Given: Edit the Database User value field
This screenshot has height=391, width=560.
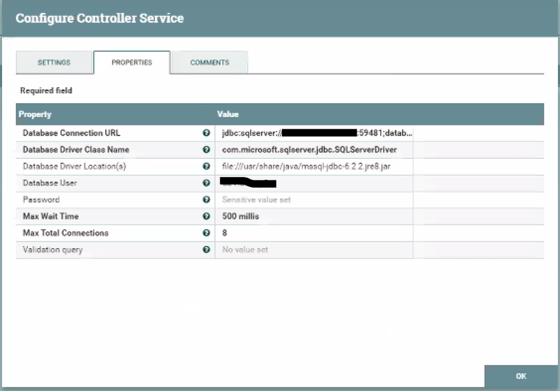Looking at the screenshot, I should (314, 183).
